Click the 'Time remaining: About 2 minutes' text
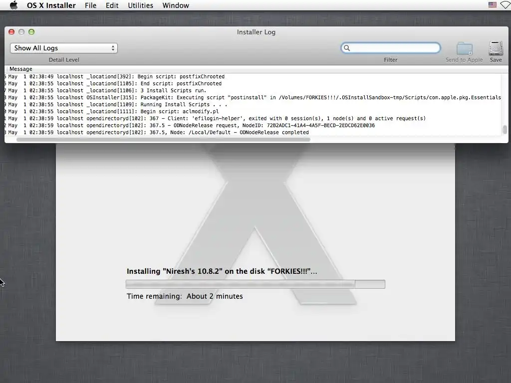511x383 pixels. click(x=185, y=296)
